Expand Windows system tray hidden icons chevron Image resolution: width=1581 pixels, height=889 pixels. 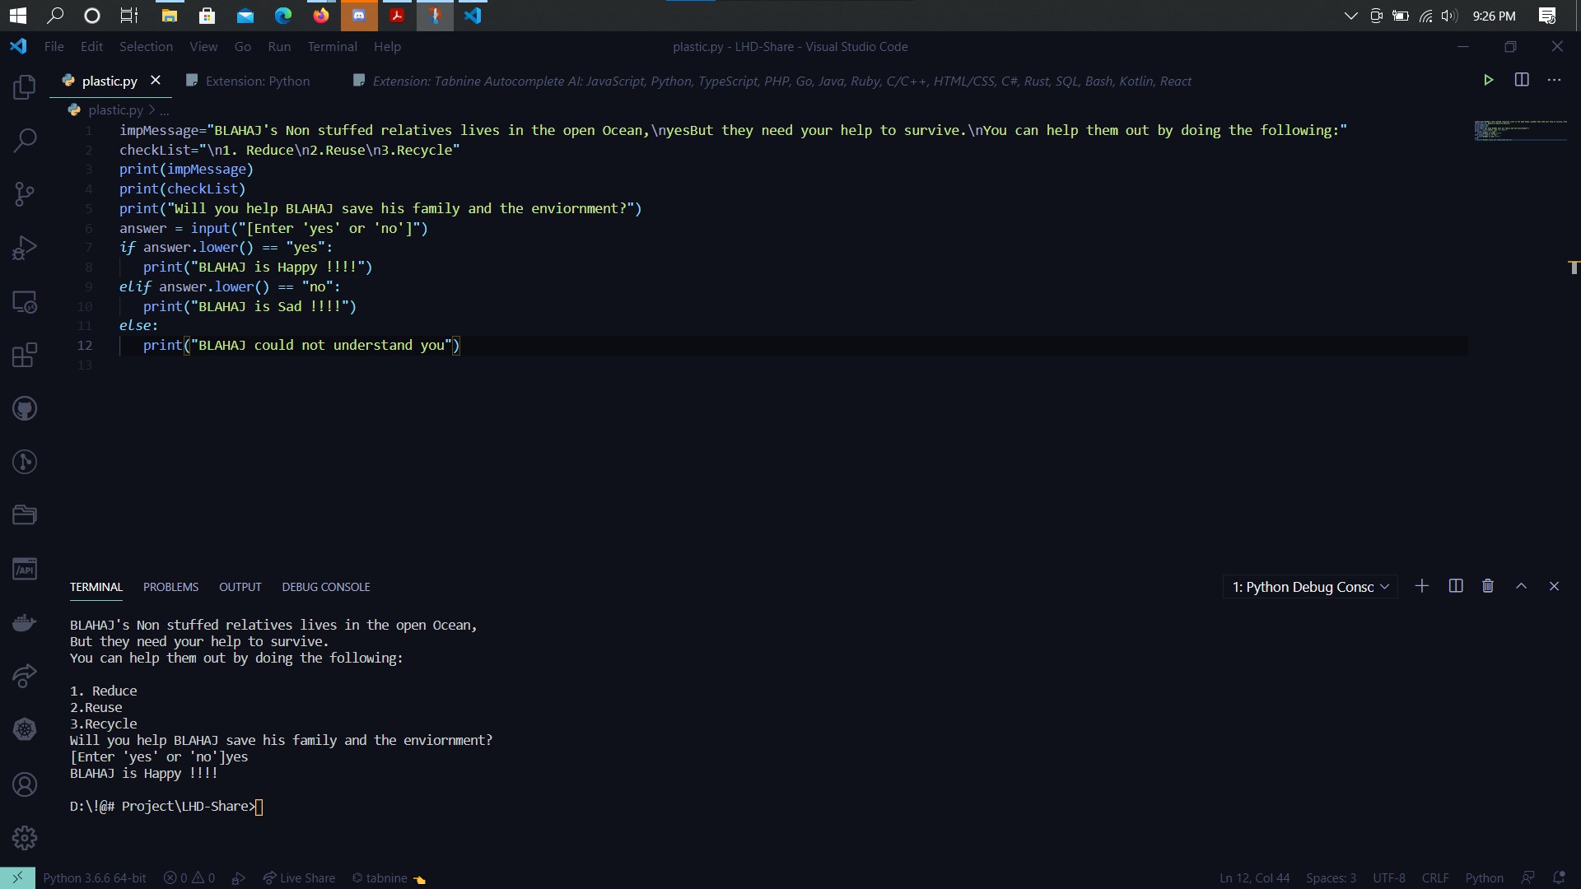coord(1350,16)
